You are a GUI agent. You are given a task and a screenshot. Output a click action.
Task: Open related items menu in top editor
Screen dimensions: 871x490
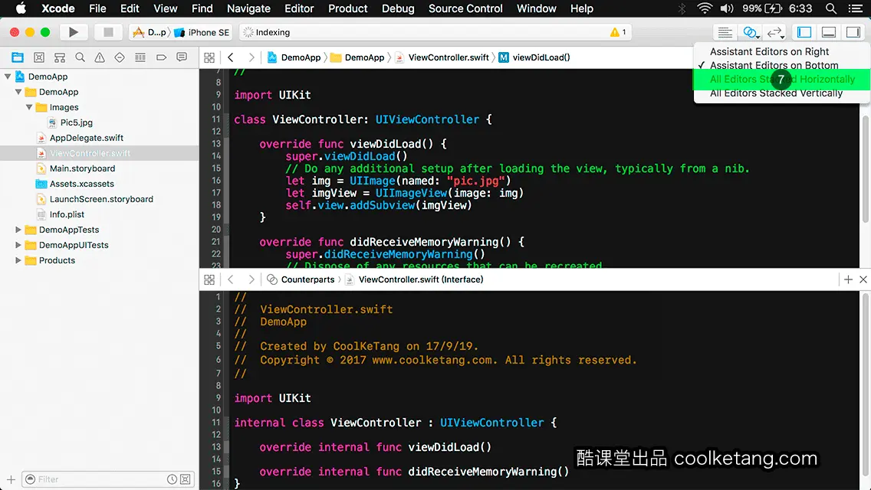(209, 57)
